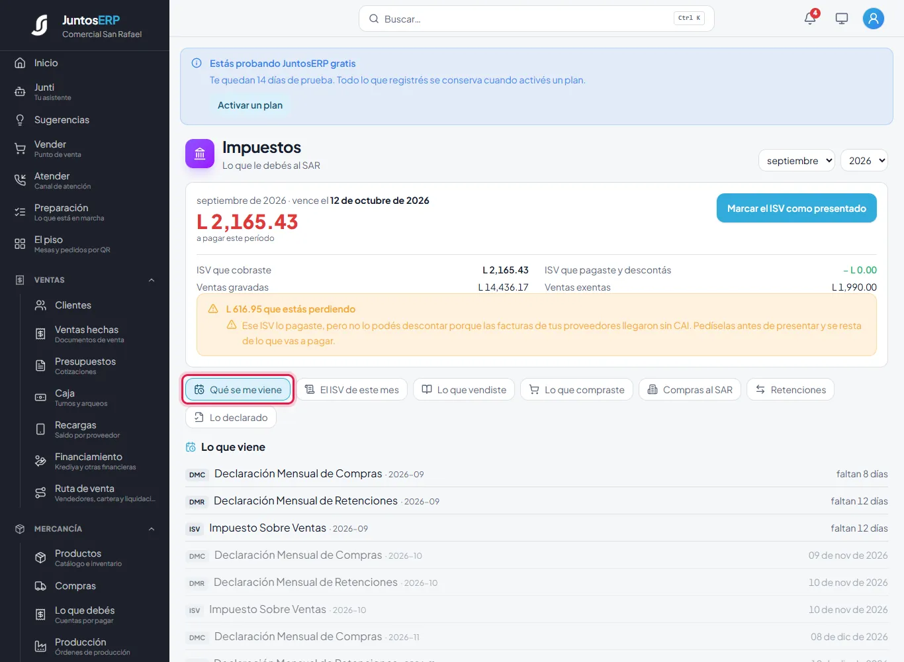Collapse the VENTAS sidebar section
This screenshot has width=904, height=662.
(152, 280)
